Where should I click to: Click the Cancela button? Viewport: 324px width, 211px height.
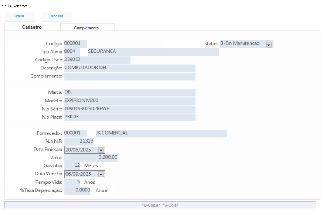[56, 16]
